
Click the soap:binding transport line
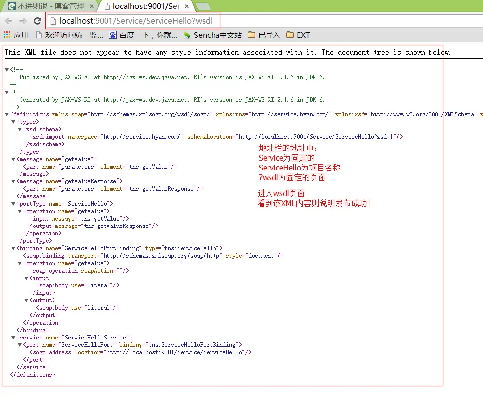coord(153,256)
